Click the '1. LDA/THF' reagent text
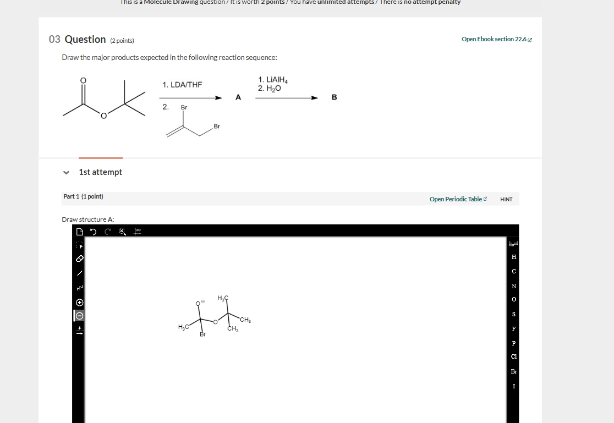This screenshot has height=423, width=614. (182, 85)
